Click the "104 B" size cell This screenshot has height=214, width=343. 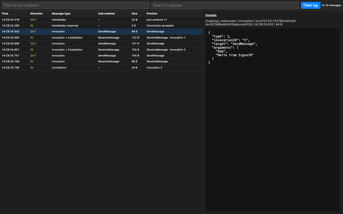[135, 56]
